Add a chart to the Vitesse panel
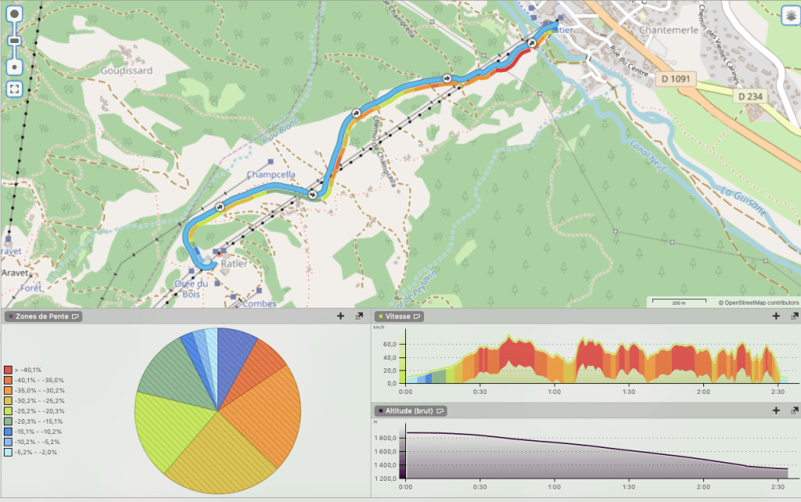The width and height of the screenshot is (801, 502). click(776, 317)
